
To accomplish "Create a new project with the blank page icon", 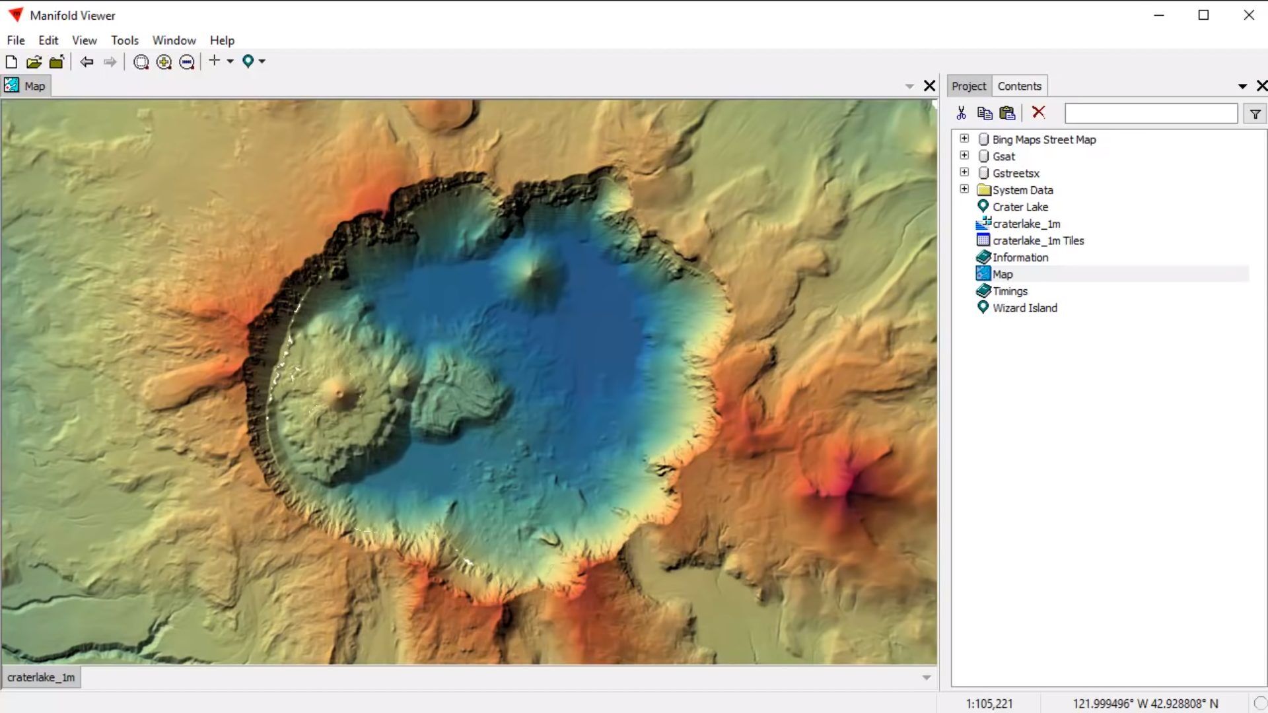I will 11,61.
